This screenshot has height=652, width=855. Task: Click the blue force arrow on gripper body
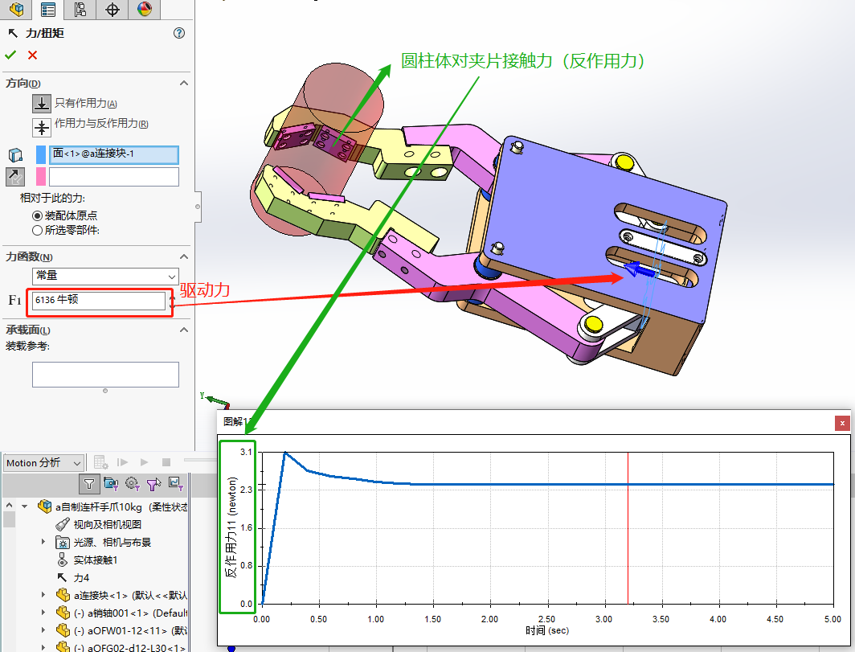pos(640,270)
